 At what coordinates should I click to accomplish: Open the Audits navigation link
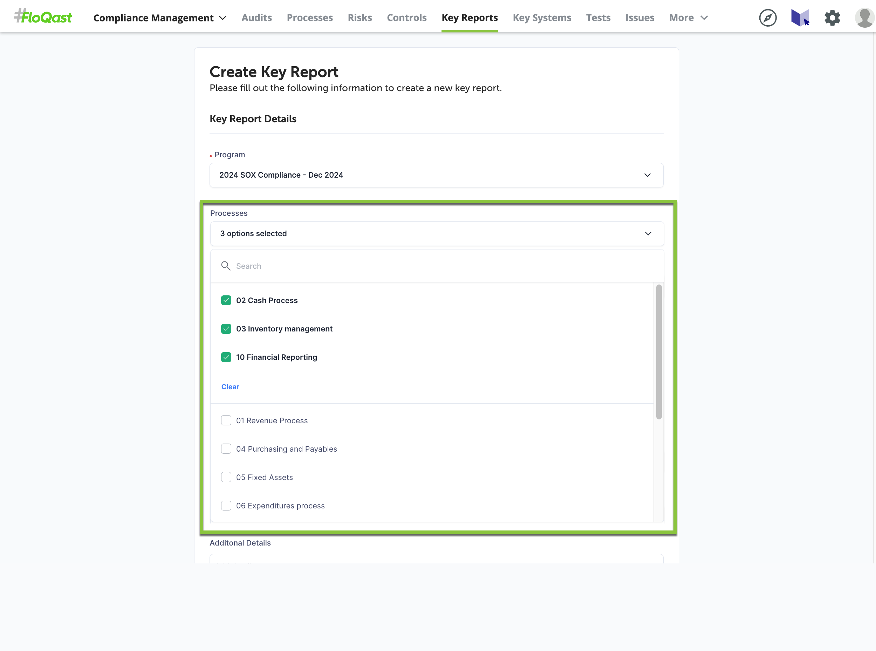tap(256, 18)
